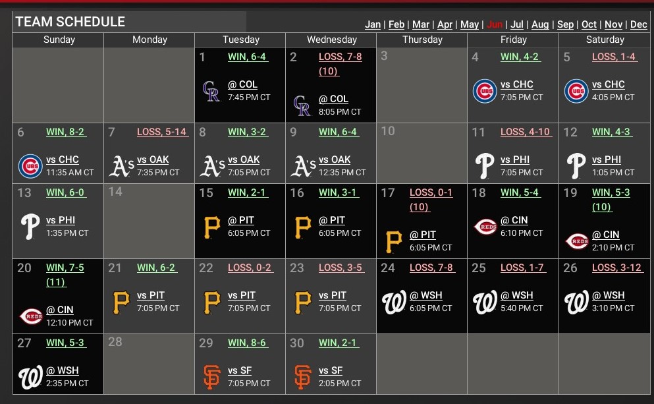This screenshot has height=404, width=654.
Task: Click the Athletics logo on June 7
Action: pos(121,166)
